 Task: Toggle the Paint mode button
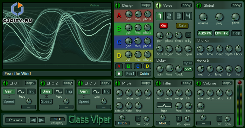[x=130, y=74]
